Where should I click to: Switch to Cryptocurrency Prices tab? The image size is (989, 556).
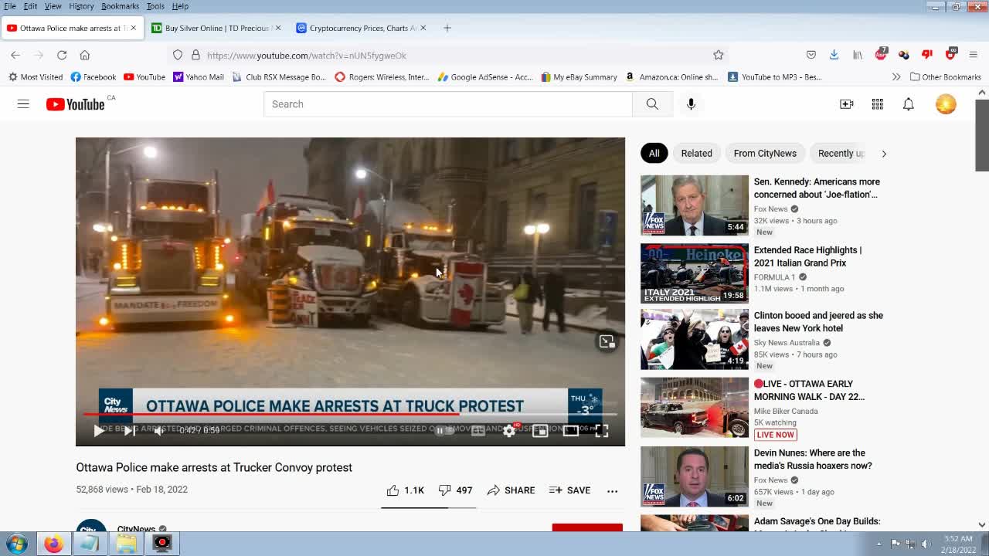click(362, 28)
